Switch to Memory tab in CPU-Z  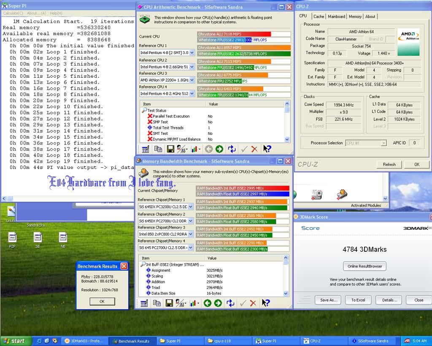(x=355, y=16)
